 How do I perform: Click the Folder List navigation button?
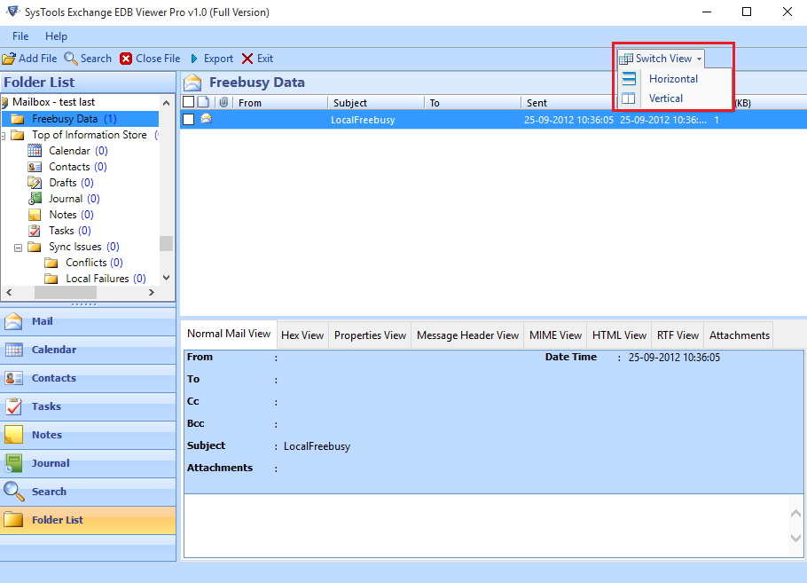point(88,520)
